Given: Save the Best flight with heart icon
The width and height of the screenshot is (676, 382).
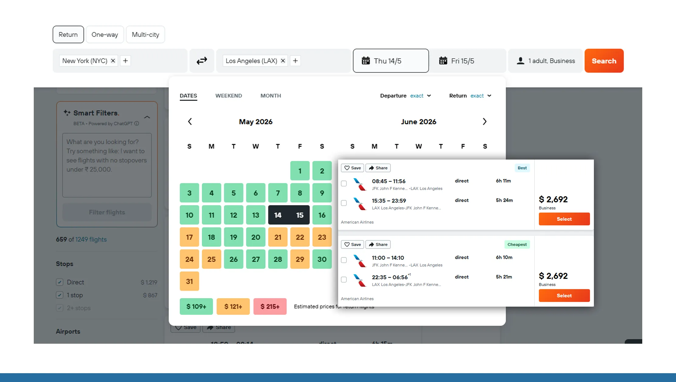Looking at the screenshot, I should coord(352,168).
